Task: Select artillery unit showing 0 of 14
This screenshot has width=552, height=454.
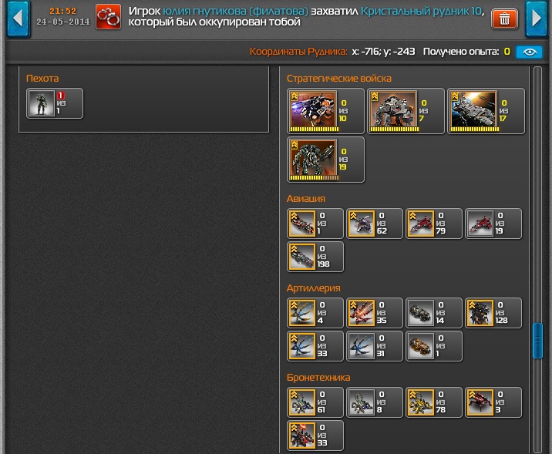Action: coord(434,313)
